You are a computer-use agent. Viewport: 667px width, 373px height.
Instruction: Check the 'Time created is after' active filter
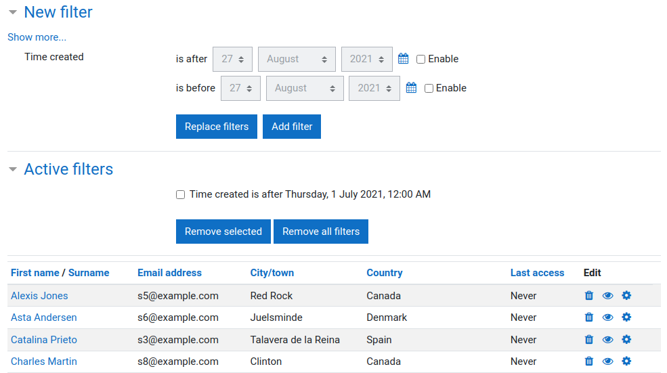(180, 195)
